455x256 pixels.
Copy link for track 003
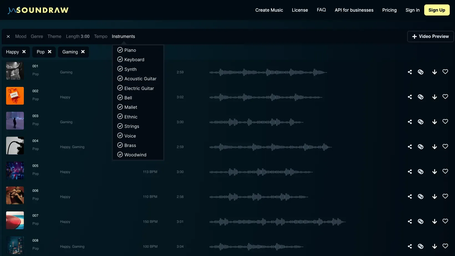coord(421,122)
